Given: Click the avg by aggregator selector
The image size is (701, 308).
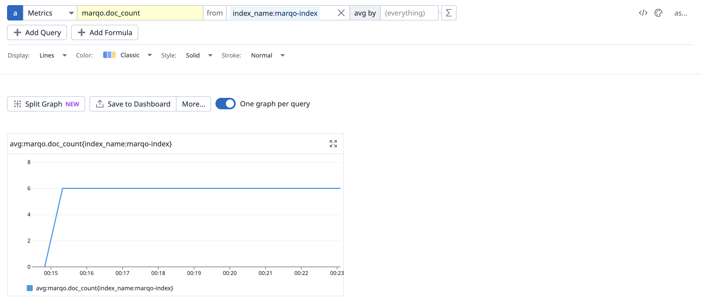Looking at the screenshot, I should [365, 13].
